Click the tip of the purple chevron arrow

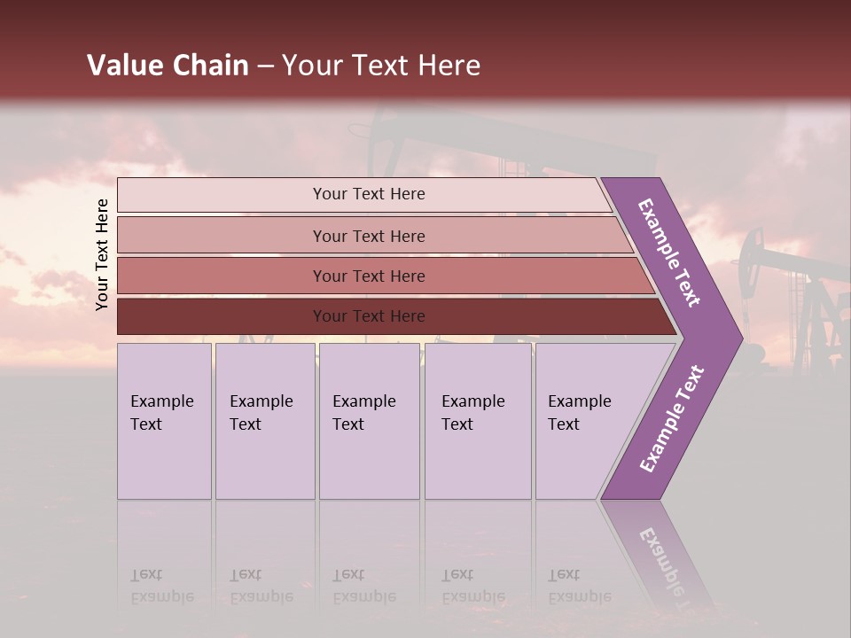pos(738,337)
